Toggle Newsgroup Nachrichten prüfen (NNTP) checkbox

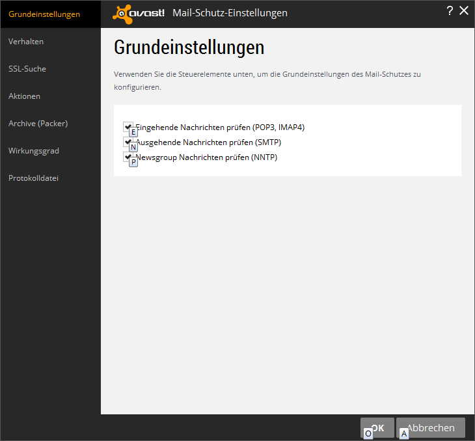click(128, 157)
